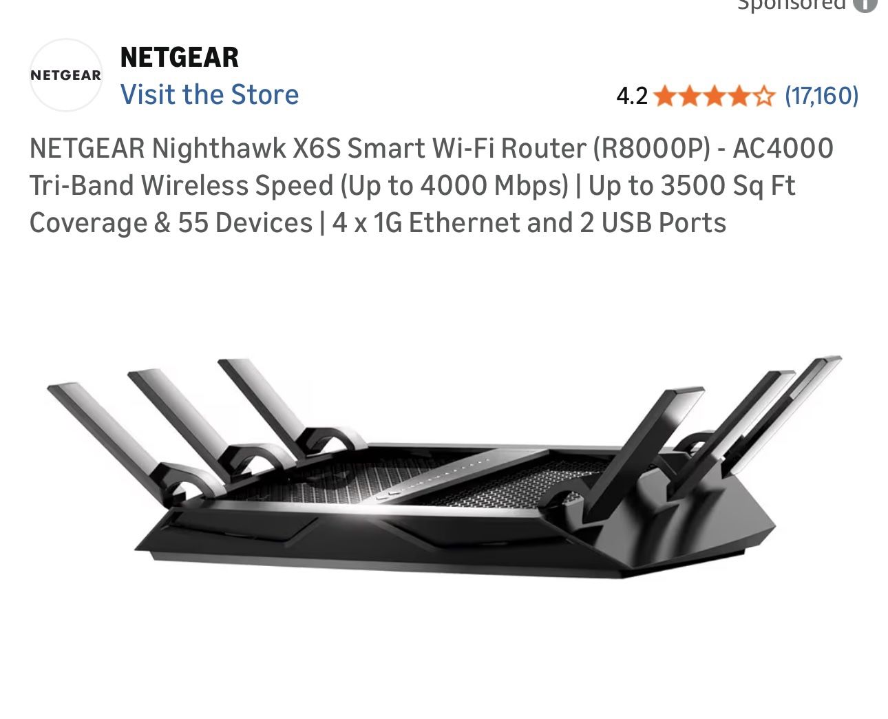This screenshot has width=888, height=719.
Task: Click the "Tri-Band Wireless Speed" title line
Action: tap(412, 185)
